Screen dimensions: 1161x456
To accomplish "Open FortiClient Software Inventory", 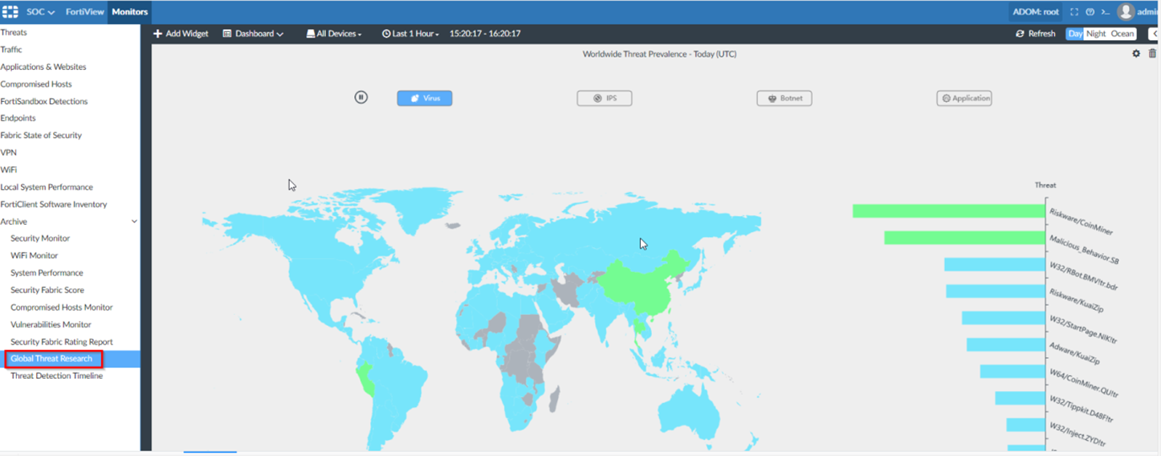I will 54,205.
